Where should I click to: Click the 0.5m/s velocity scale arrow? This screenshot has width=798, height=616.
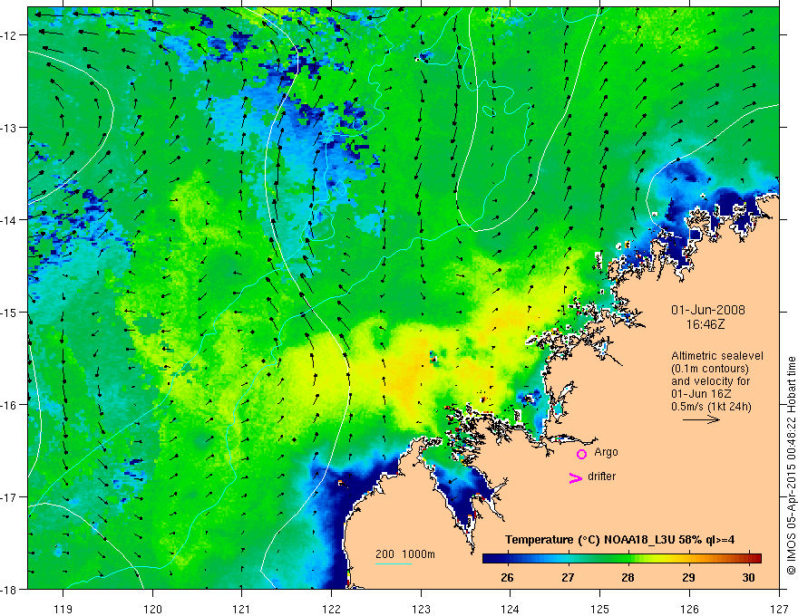[x=701, y=419]
